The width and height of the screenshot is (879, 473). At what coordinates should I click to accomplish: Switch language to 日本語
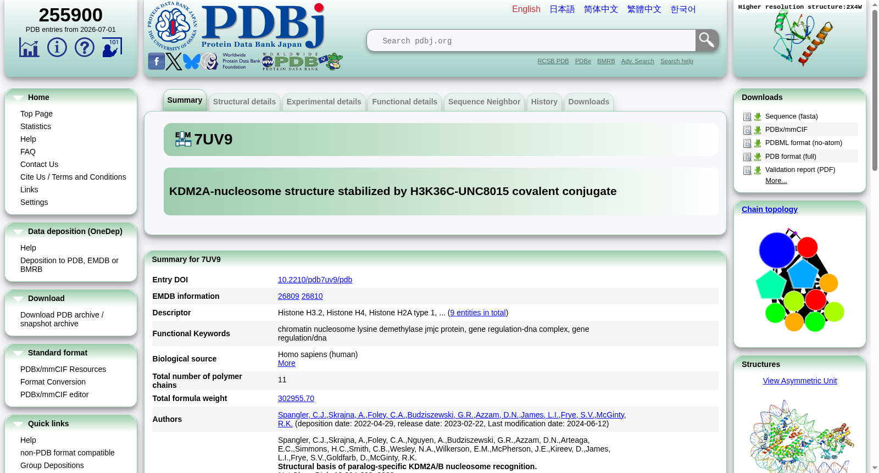pyautogui.click(x=562, y=9)
